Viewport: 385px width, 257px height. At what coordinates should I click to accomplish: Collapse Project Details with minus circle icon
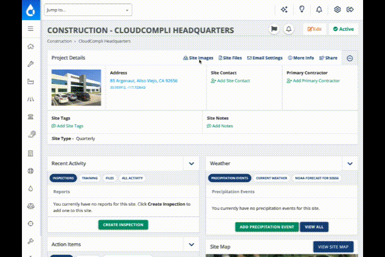pos(350,58)
